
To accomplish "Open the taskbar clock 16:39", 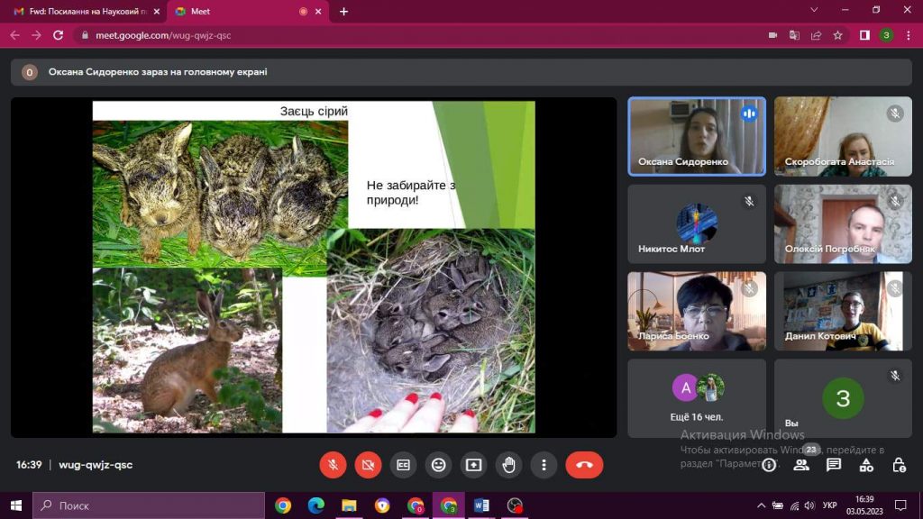I will coord(864,505).
